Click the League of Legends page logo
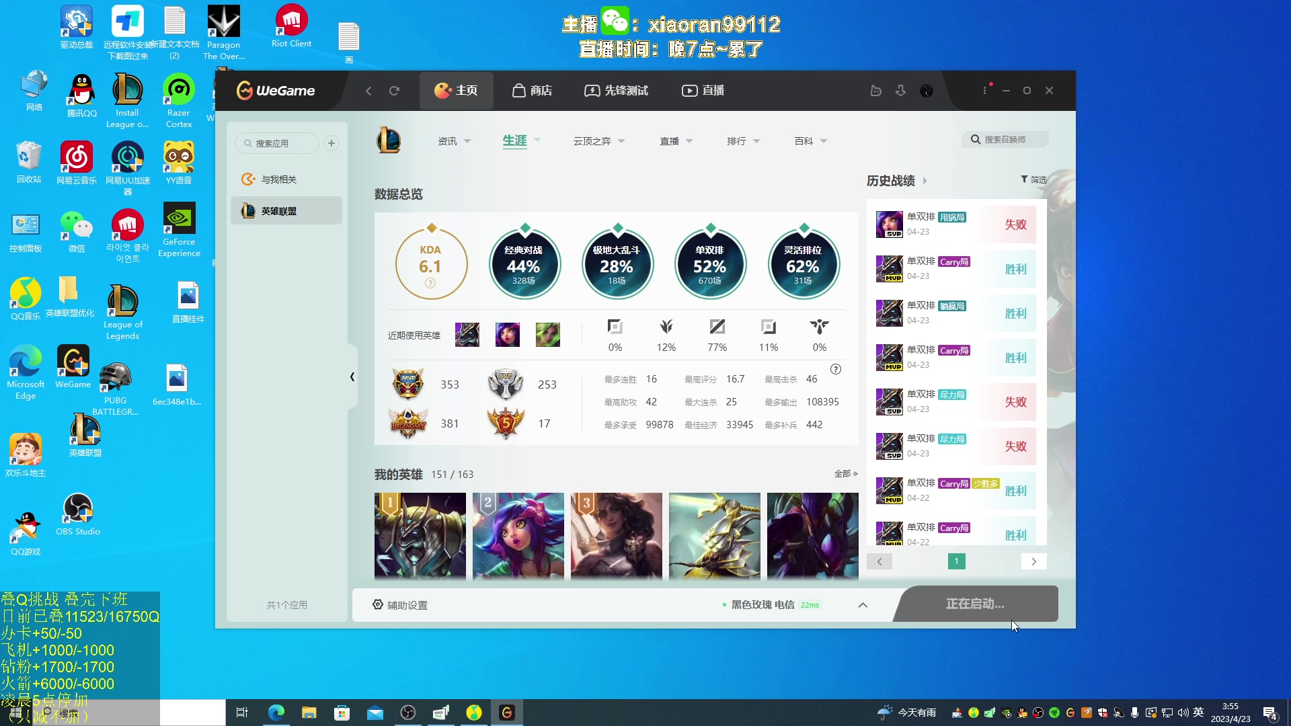The image size is (1291, 726). (x=389, y=140)
